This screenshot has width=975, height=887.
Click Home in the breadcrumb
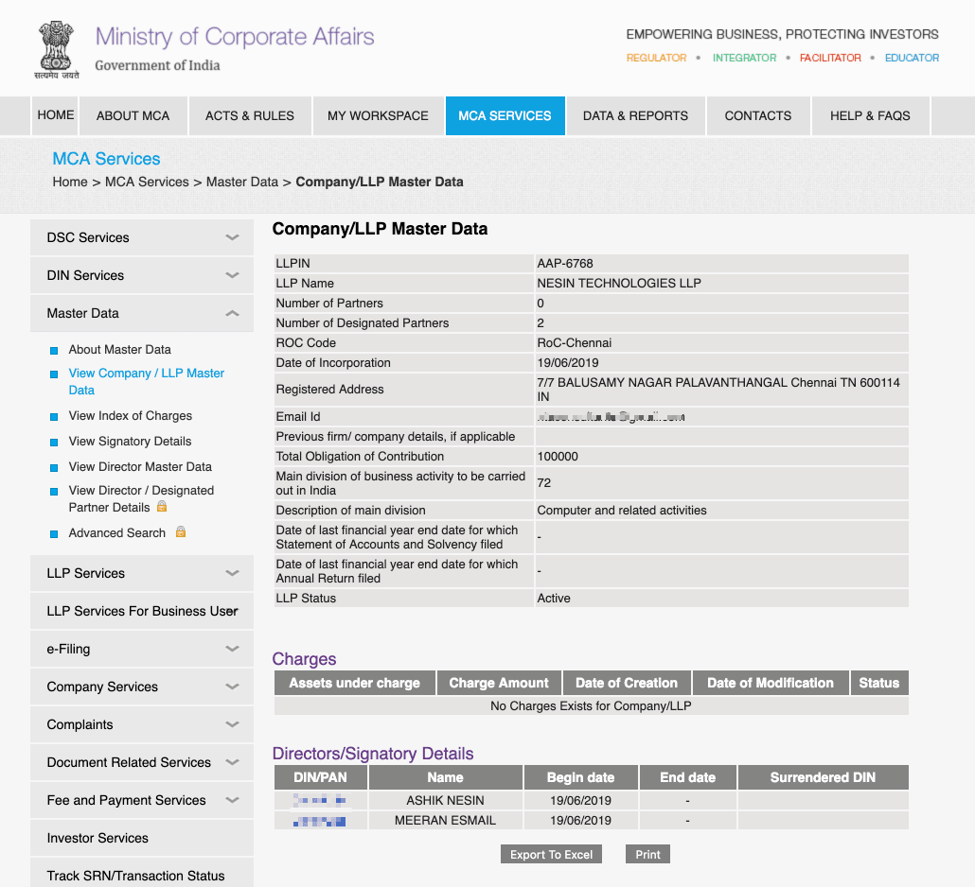70,182
